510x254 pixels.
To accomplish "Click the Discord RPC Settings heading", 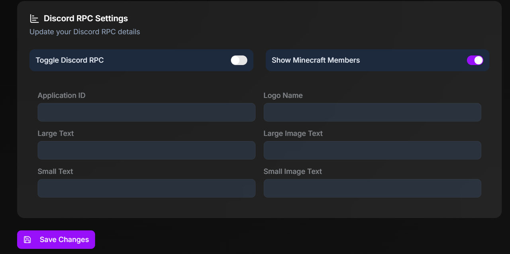I will point(86,19).
